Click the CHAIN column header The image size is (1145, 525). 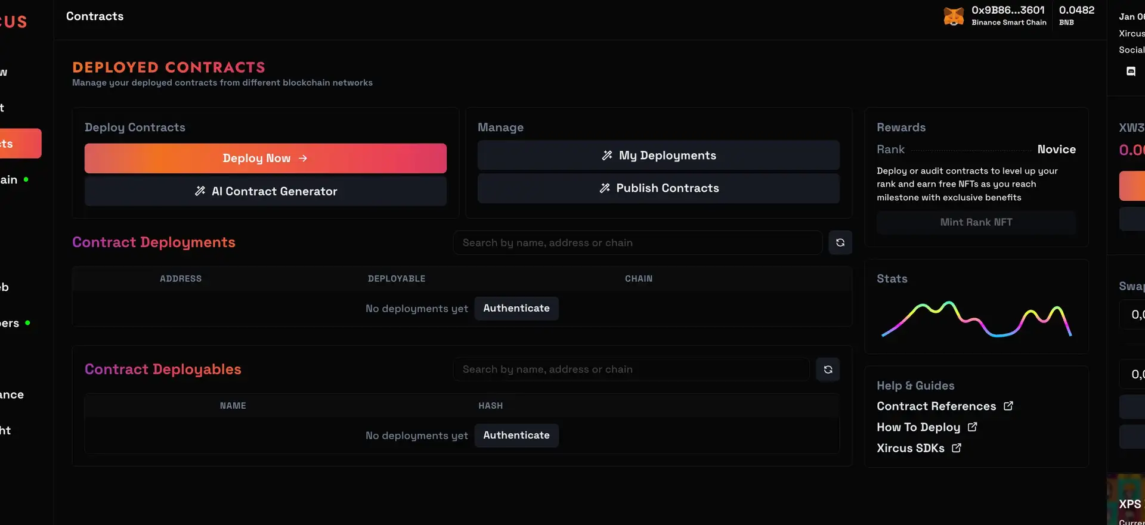pyautogui.click(x=639, y=278)
